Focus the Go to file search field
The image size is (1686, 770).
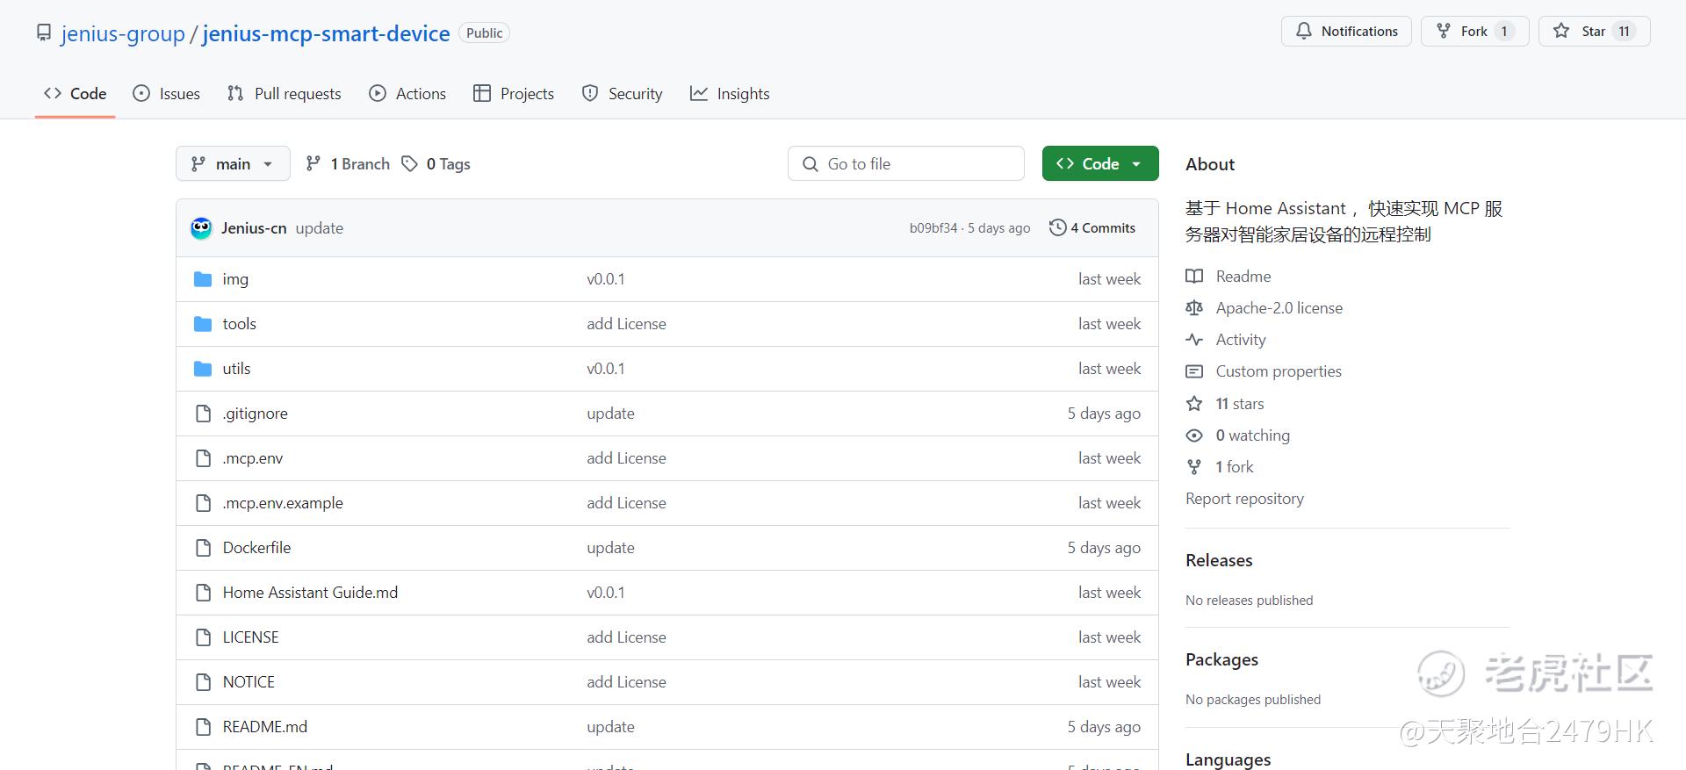click(x=906, y=163)
